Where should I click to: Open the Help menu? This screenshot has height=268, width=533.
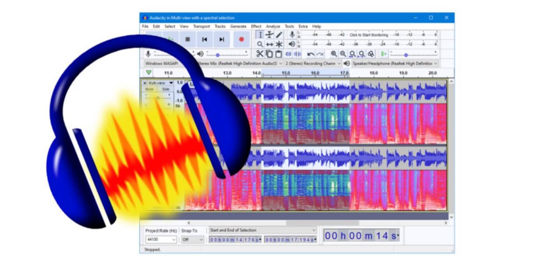pos(317,27)
